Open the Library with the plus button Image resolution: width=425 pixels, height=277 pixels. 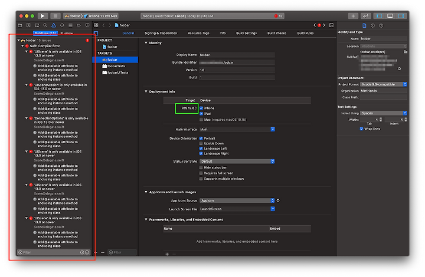pyautogui.click(x=353, y=16)
